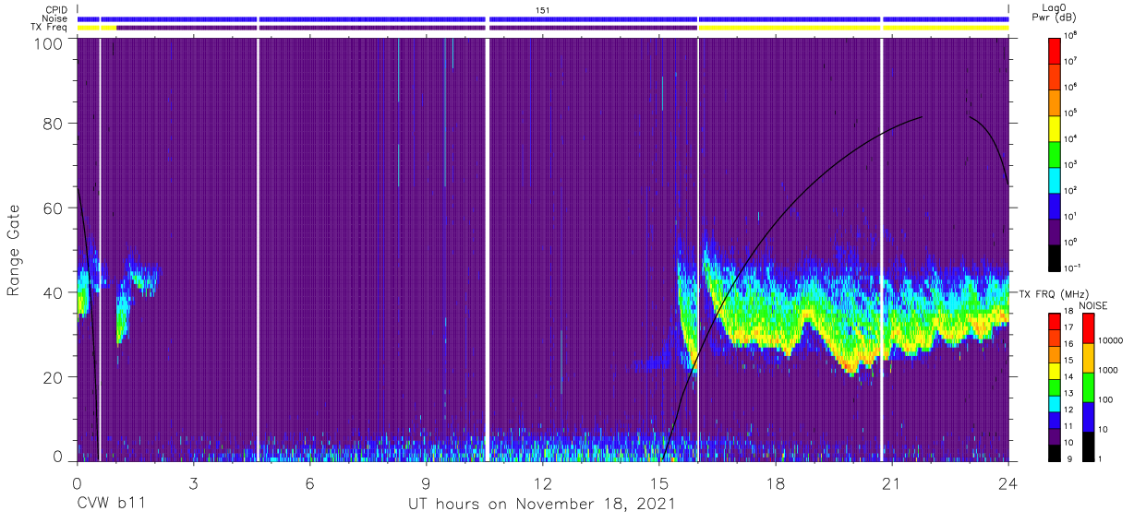The image size is (1134, 523).
Task: Click the Range Gate tick label 100
Action: pyautogui.click(x=48, y=43)
